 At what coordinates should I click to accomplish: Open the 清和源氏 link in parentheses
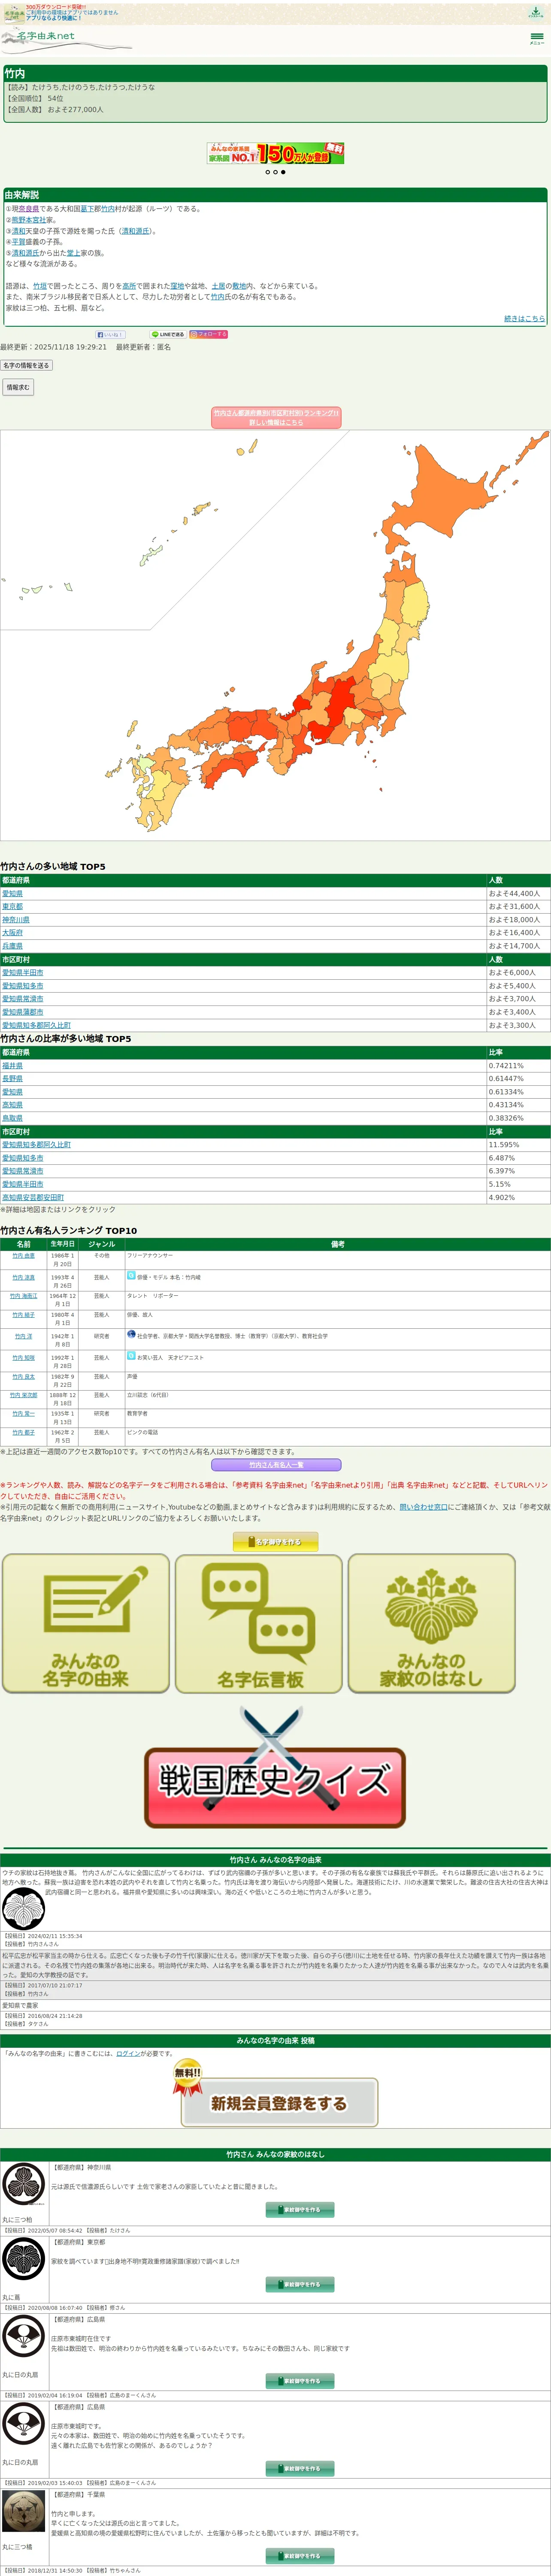click(135, 231)
